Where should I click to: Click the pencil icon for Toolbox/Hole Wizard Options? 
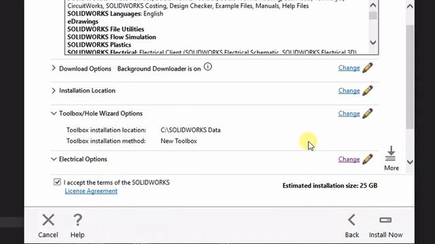tap(368, 113)
